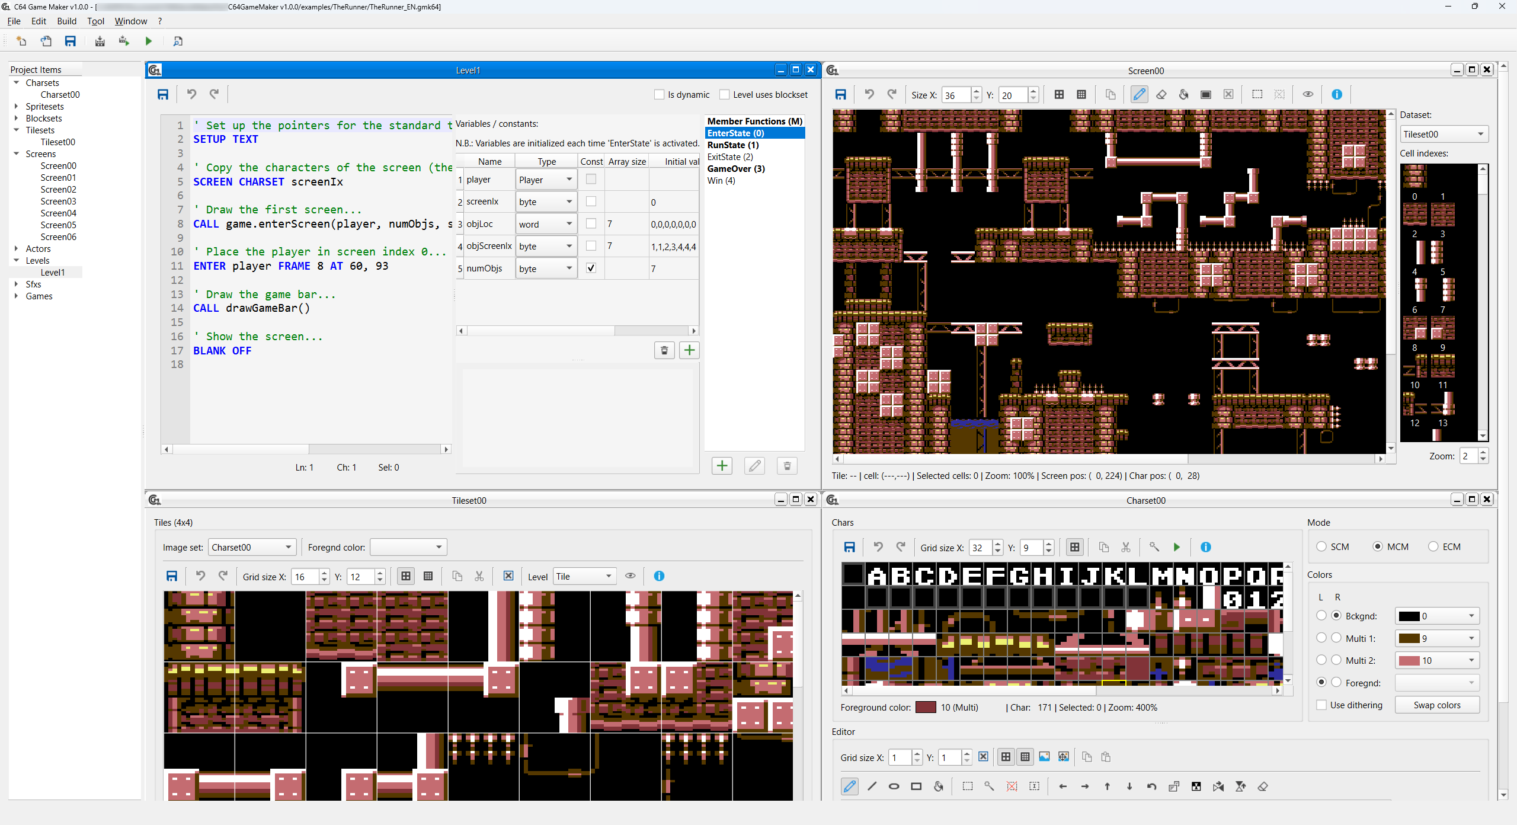Check the Const box for numObjs variable
The height and width of the screenshot is (825, 1517).
pyautogui.click(x=590, y=268)
